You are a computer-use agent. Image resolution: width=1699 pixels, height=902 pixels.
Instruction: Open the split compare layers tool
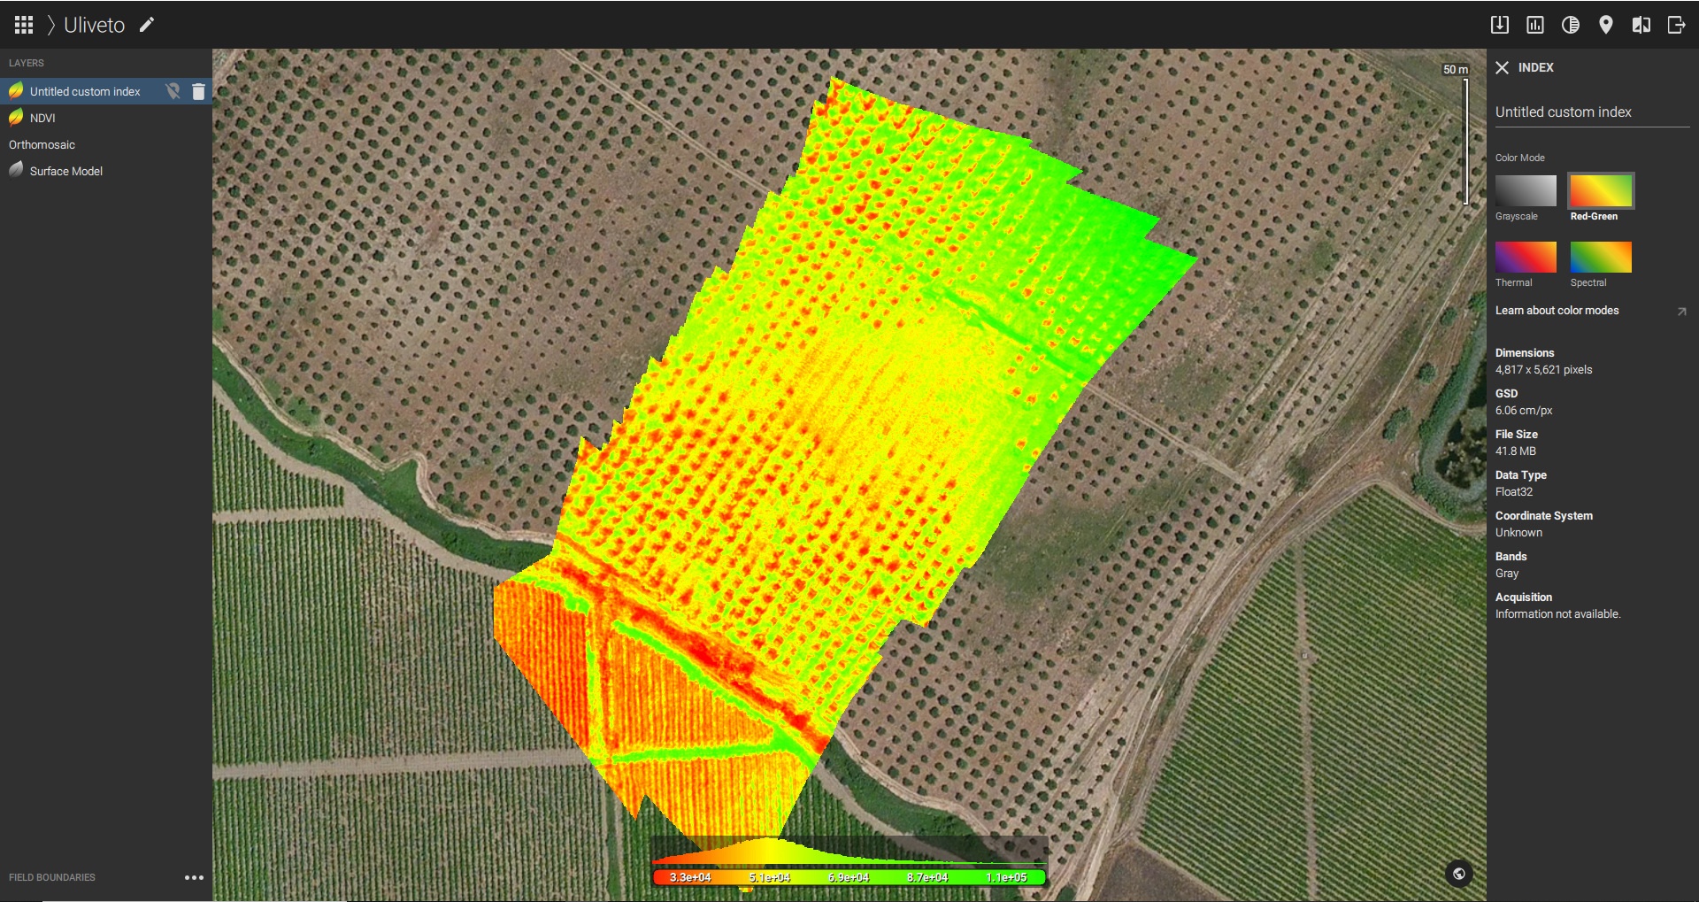pyautogui.click(x=1641, y=25)
